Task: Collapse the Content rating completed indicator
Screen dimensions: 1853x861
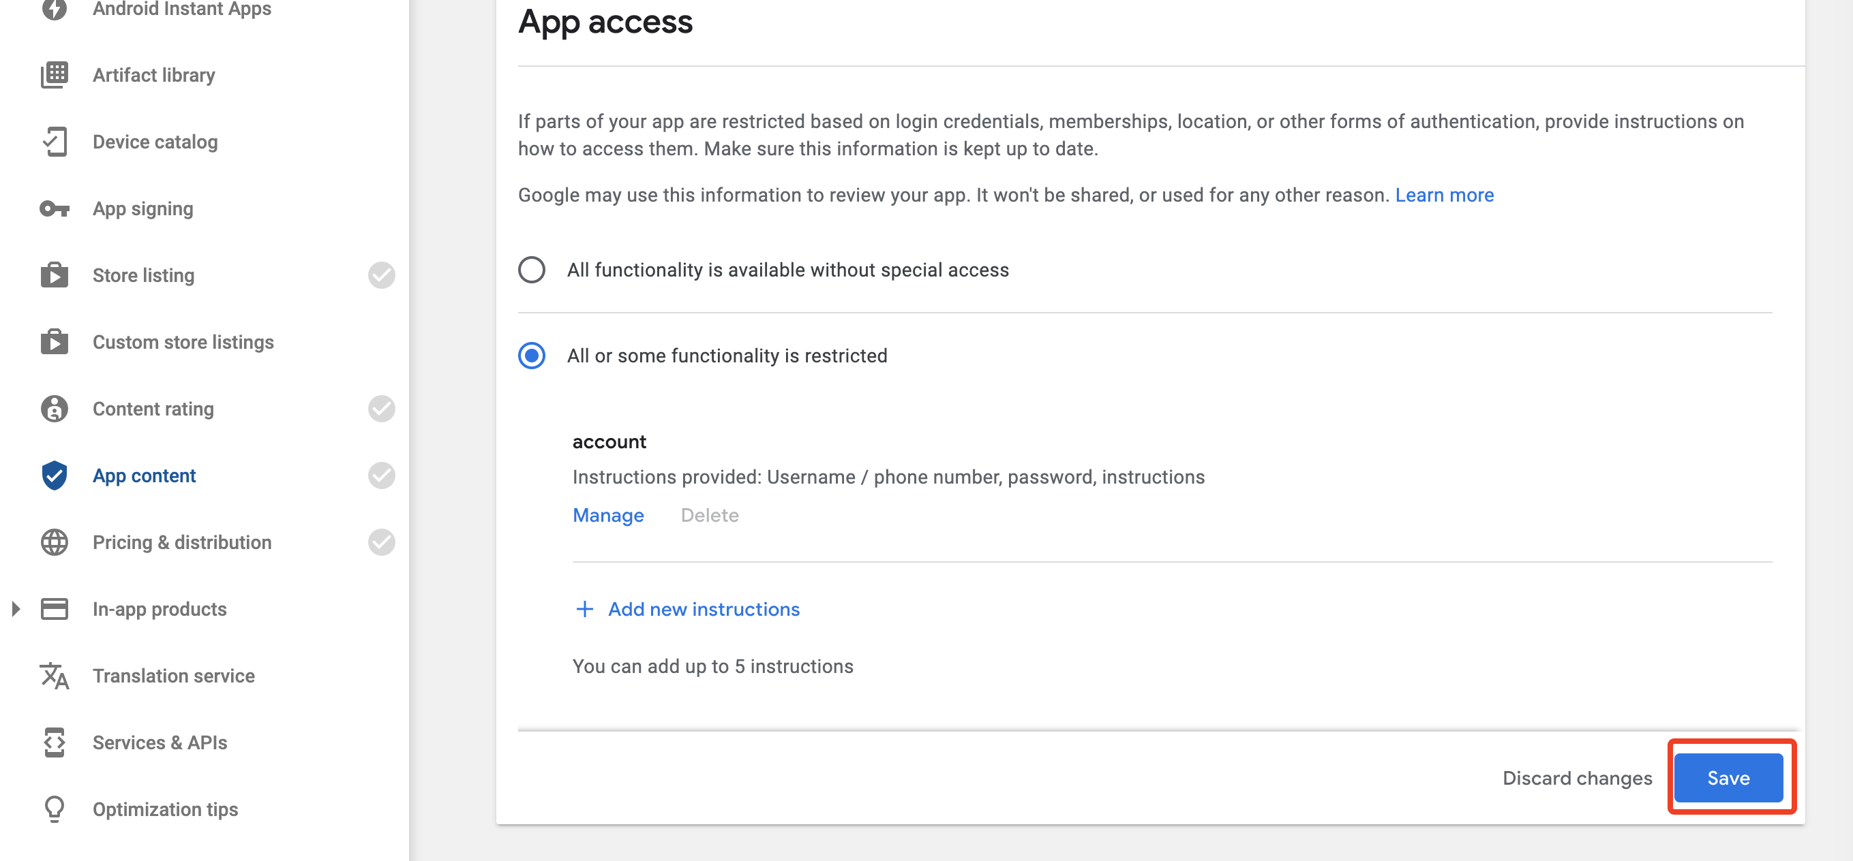Action: 382,408
